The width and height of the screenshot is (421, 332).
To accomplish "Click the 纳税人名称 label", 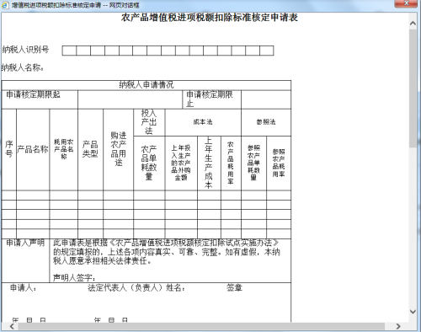I will [23, 67].
